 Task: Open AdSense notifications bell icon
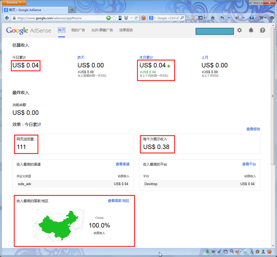(x=251, y=30)
